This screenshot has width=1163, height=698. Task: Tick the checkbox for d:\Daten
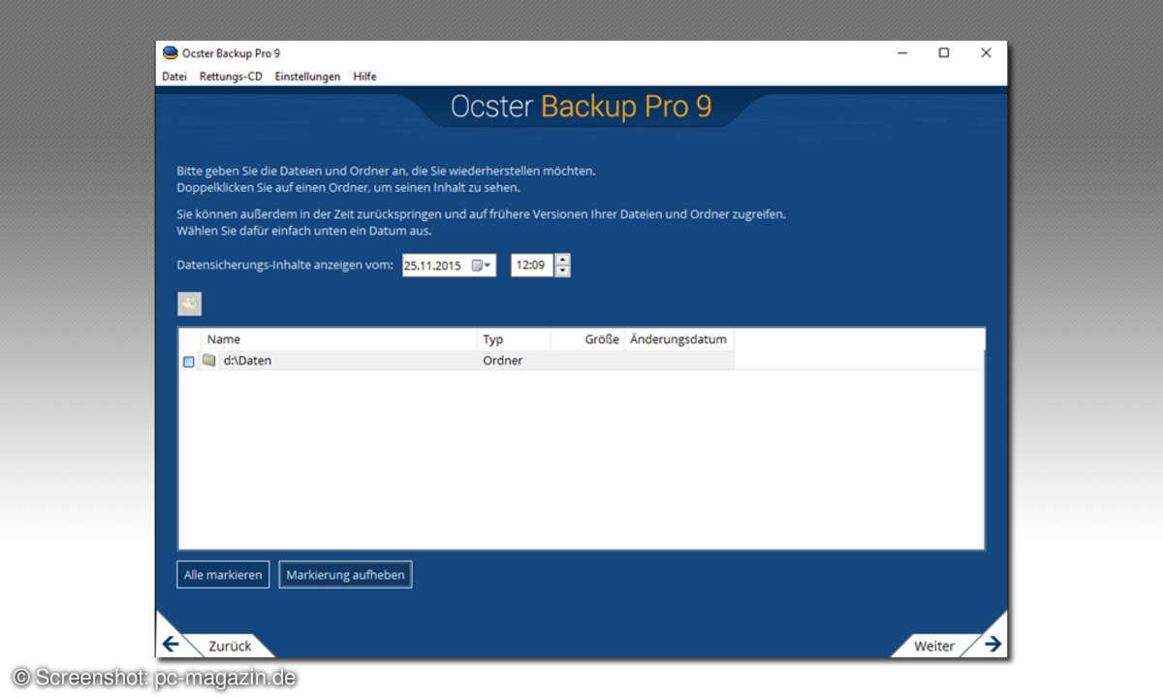click(x=189, y=362)
